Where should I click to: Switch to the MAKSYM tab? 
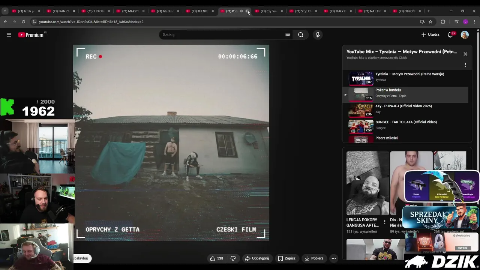click(130, 11)
